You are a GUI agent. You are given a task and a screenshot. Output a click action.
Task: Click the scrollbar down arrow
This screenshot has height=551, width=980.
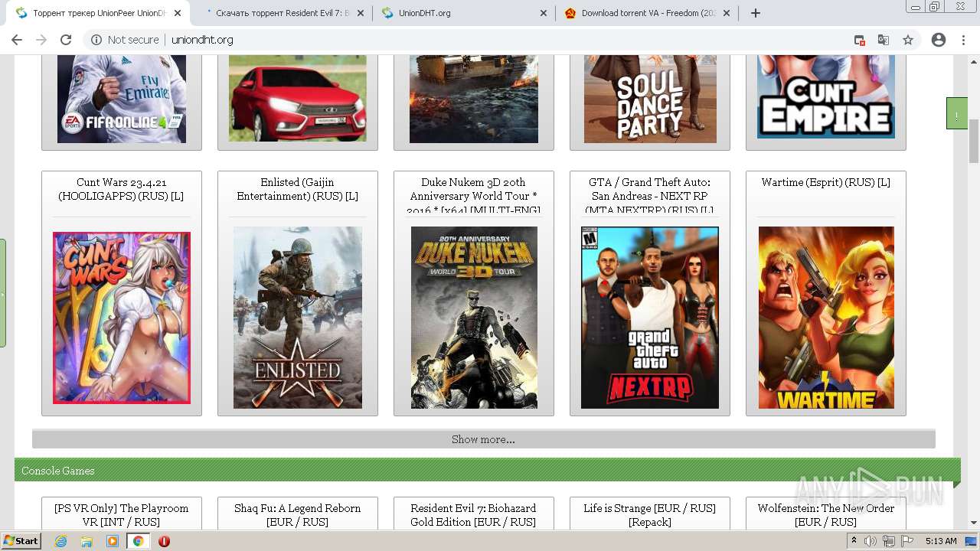974,523
